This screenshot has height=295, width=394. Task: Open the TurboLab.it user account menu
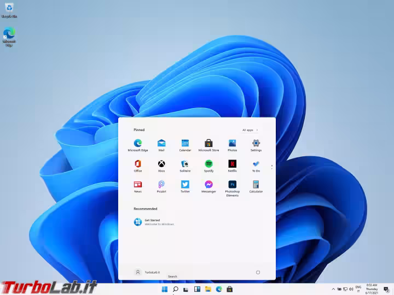pyautogui.click(x=148, y=272)
